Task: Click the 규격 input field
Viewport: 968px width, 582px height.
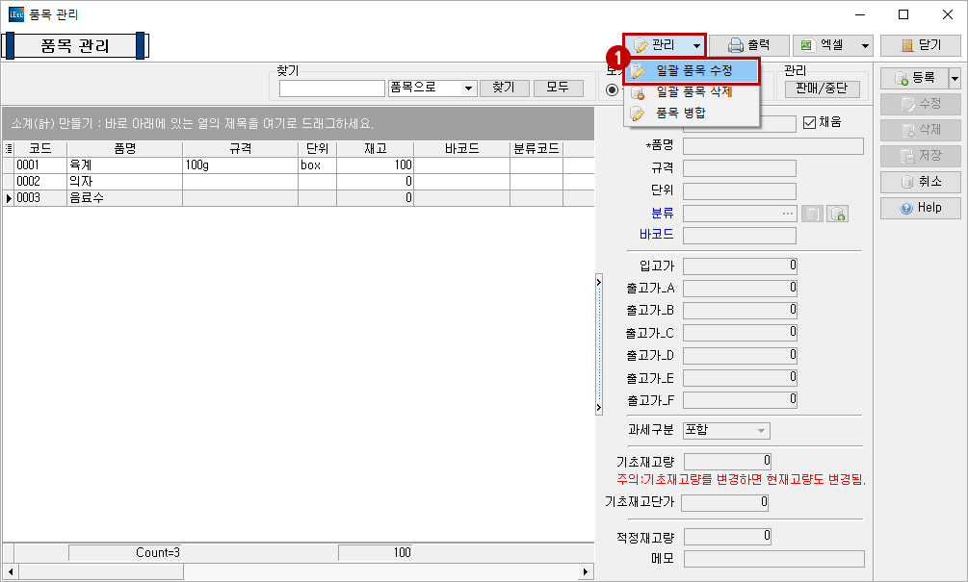Action: click(x=740, y=169)
